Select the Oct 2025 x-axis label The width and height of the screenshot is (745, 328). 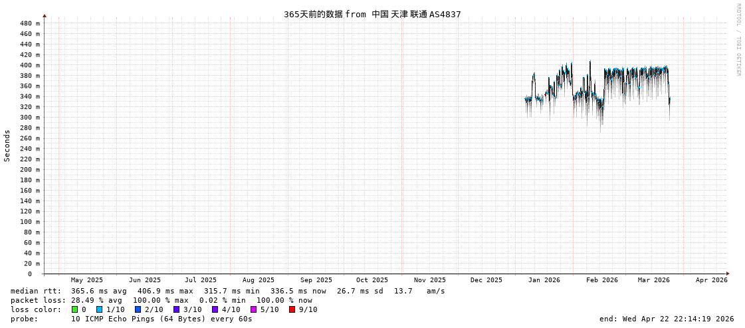point(372,280)
